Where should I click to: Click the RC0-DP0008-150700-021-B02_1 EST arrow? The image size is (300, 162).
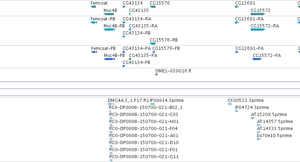110,111
